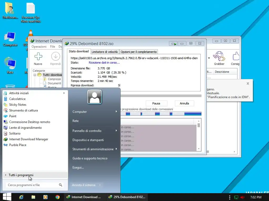Expand Strumenti di amministrazione submenu
The image size is (269, 201).
[116, 149]
